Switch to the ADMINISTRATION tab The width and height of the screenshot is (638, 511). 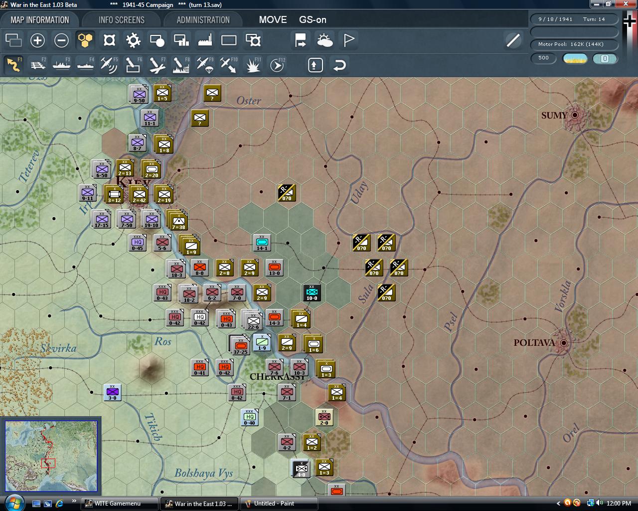coord(203,20)
